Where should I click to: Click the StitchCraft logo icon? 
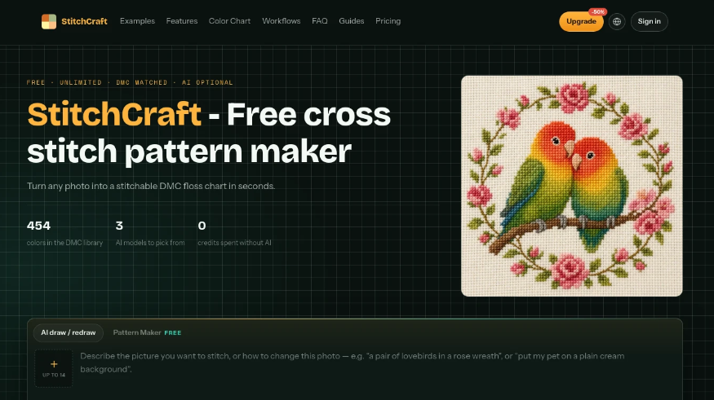(49, 21)
